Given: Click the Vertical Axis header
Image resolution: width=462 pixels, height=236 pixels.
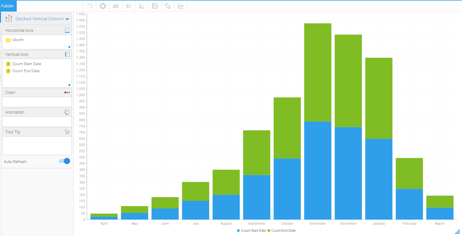Looking at the screenshot, I should (37, 54).
